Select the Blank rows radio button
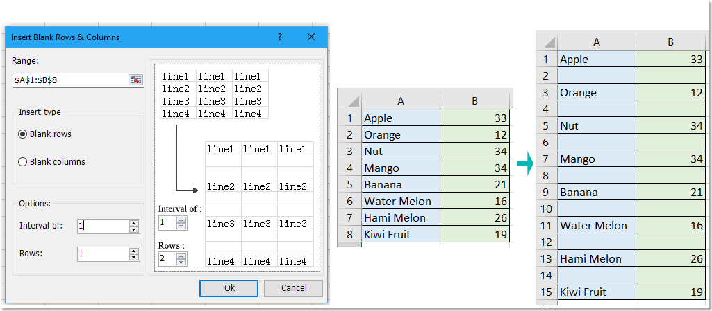 tap(24, 134)
